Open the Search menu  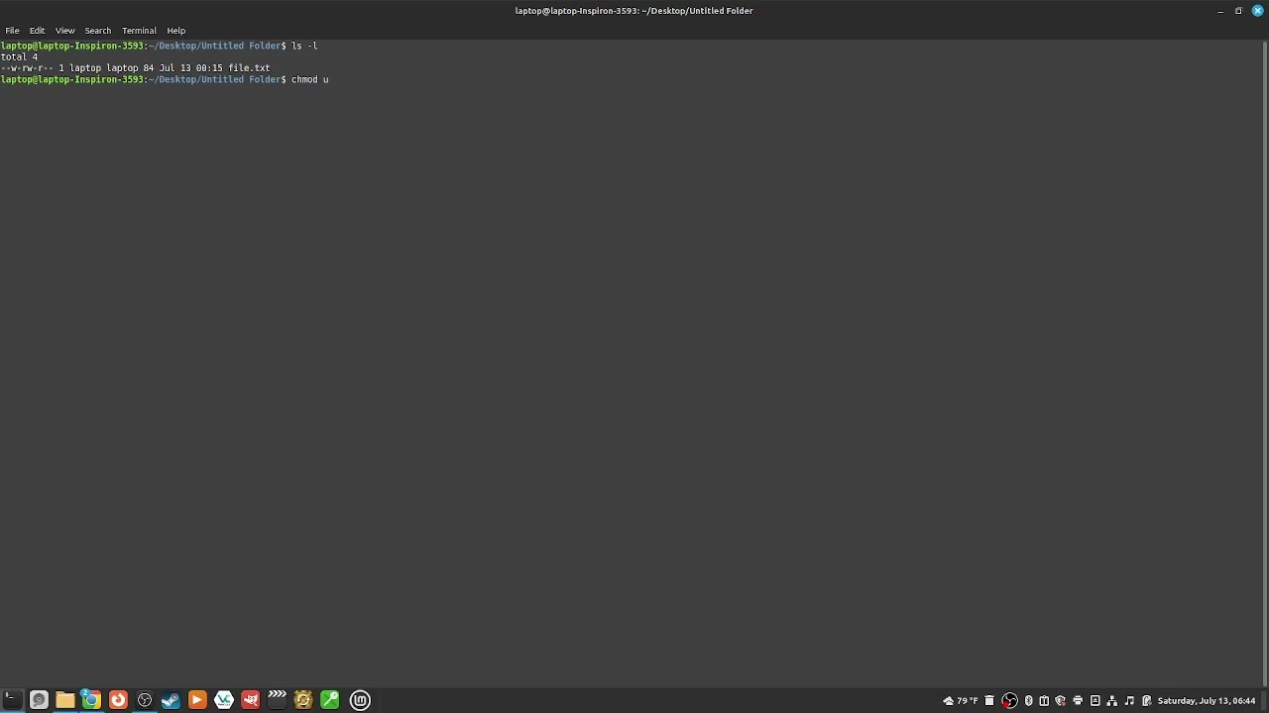(x=97, y=31)
